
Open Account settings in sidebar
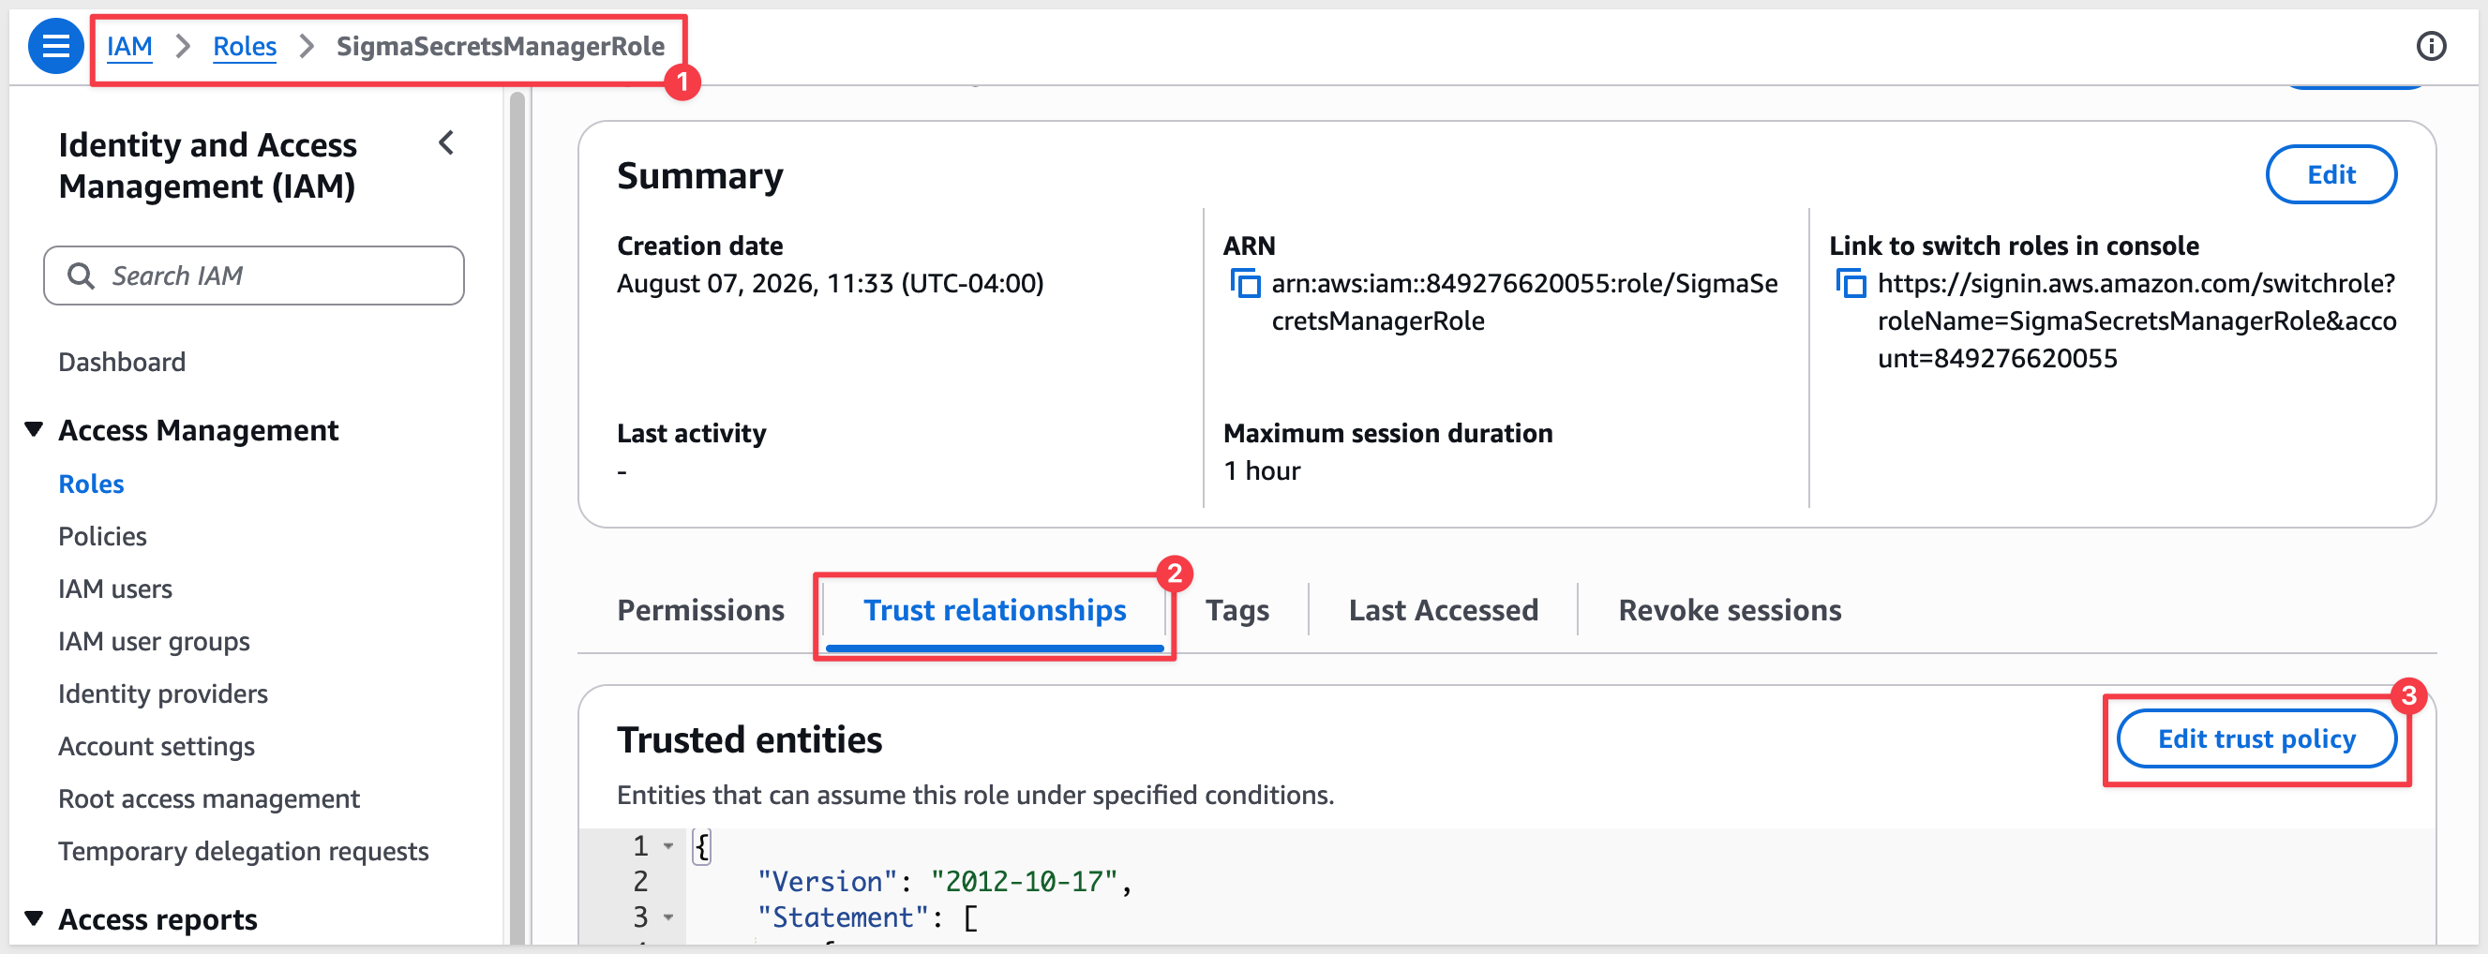coord(157,746)
